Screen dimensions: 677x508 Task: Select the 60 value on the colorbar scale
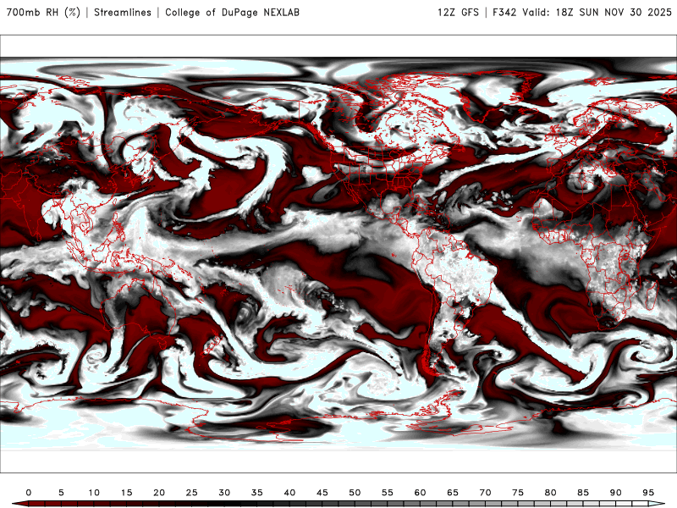(420, 493)
